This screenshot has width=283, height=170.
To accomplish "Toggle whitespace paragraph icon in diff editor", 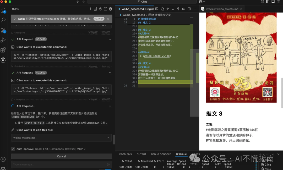I will (x=178, y=9).
